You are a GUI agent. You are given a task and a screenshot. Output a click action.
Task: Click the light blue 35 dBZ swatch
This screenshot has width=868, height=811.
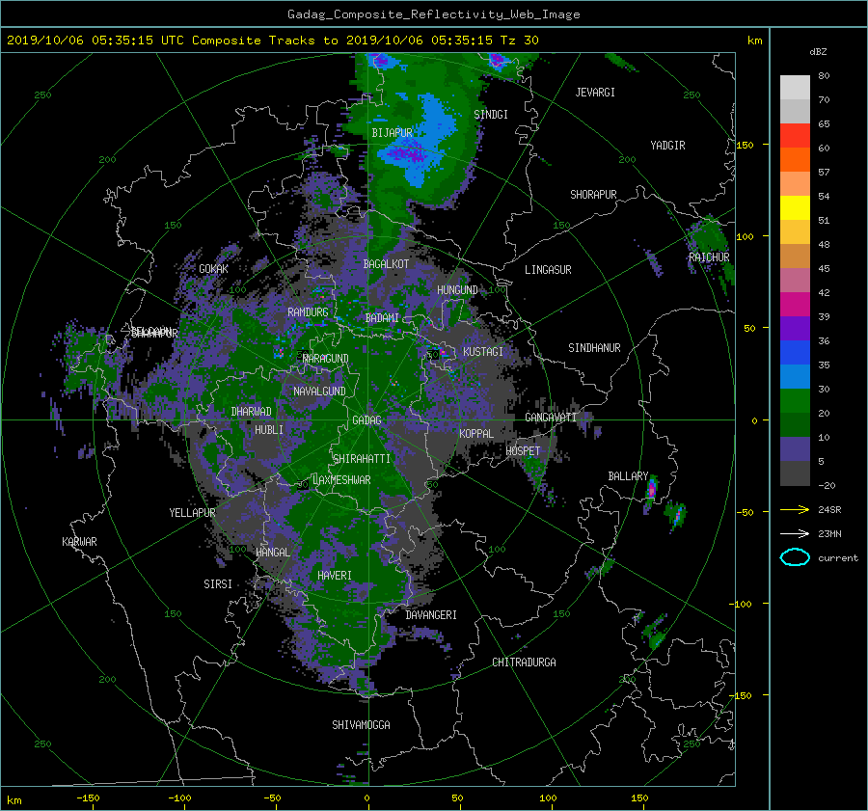tap(795, 376)
